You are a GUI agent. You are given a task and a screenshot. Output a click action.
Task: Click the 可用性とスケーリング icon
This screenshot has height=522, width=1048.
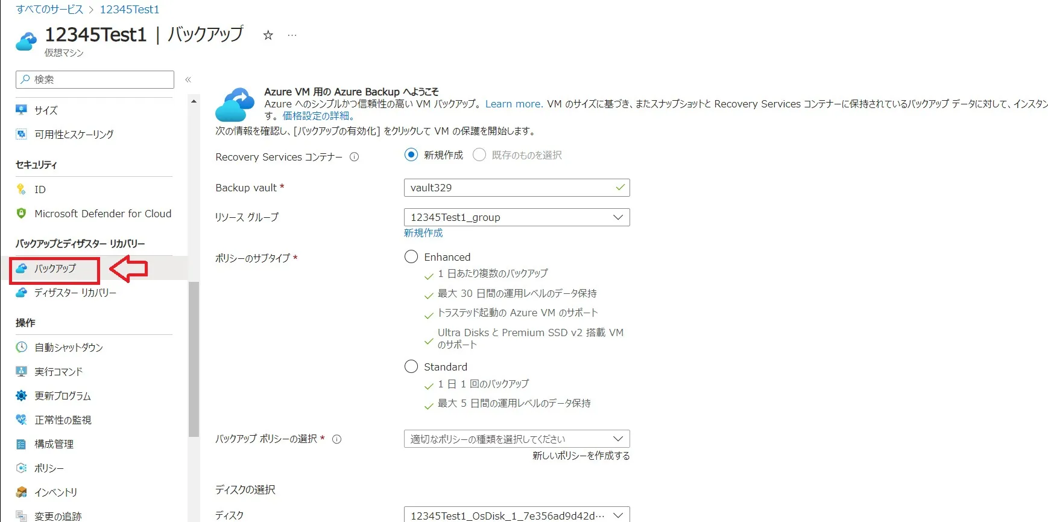[22, 134]
